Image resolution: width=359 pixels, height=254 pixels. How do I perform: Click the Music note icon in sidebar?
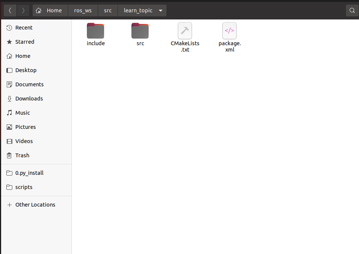point(9,113)
